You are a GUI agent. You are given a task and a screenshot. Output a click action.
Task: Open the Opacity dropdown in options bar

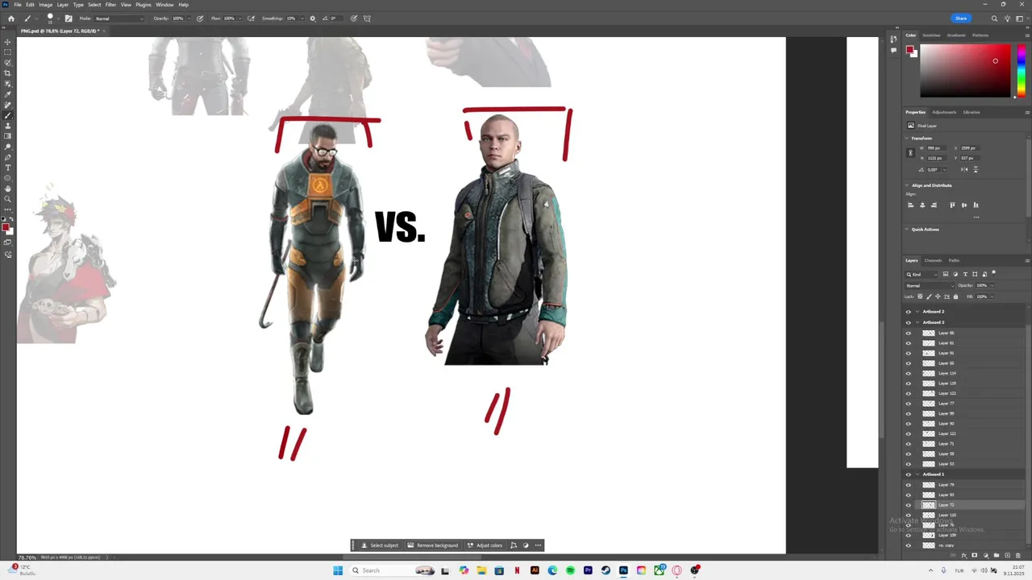pyautogui.click(x=189, y=19)
